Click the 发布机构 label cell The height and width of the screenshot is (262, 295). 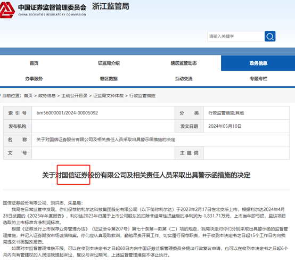pos(18,126)
